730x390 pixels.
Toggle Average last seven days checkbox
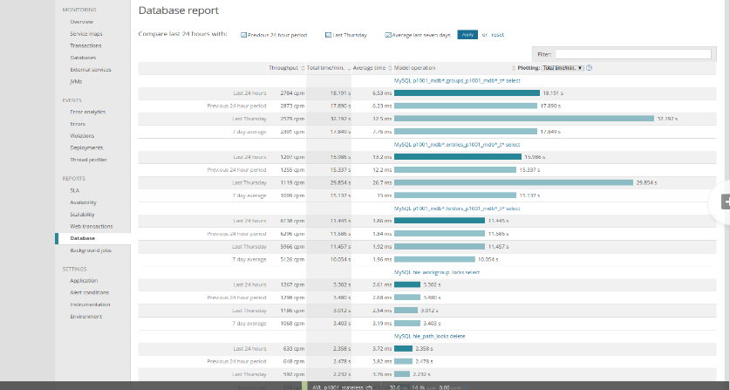[388, 35]
